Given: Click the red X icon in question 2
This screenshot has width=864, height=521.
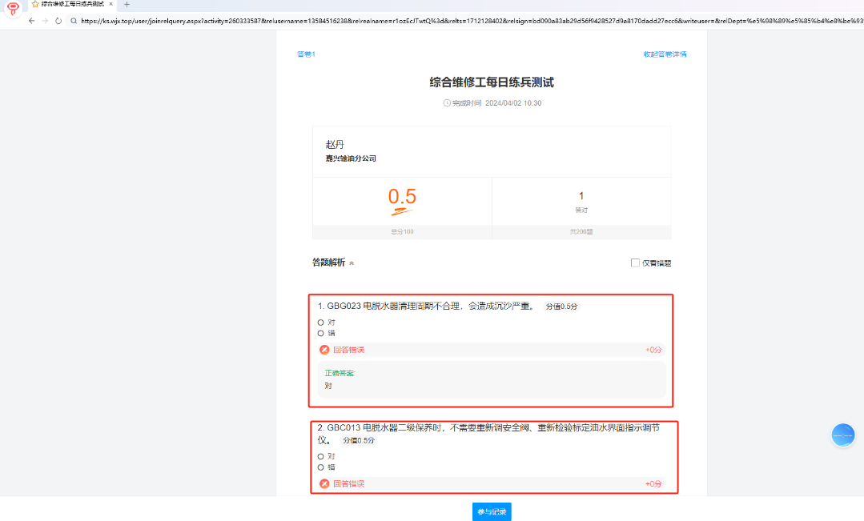Looking at the screenshot, I should point(324,483).
